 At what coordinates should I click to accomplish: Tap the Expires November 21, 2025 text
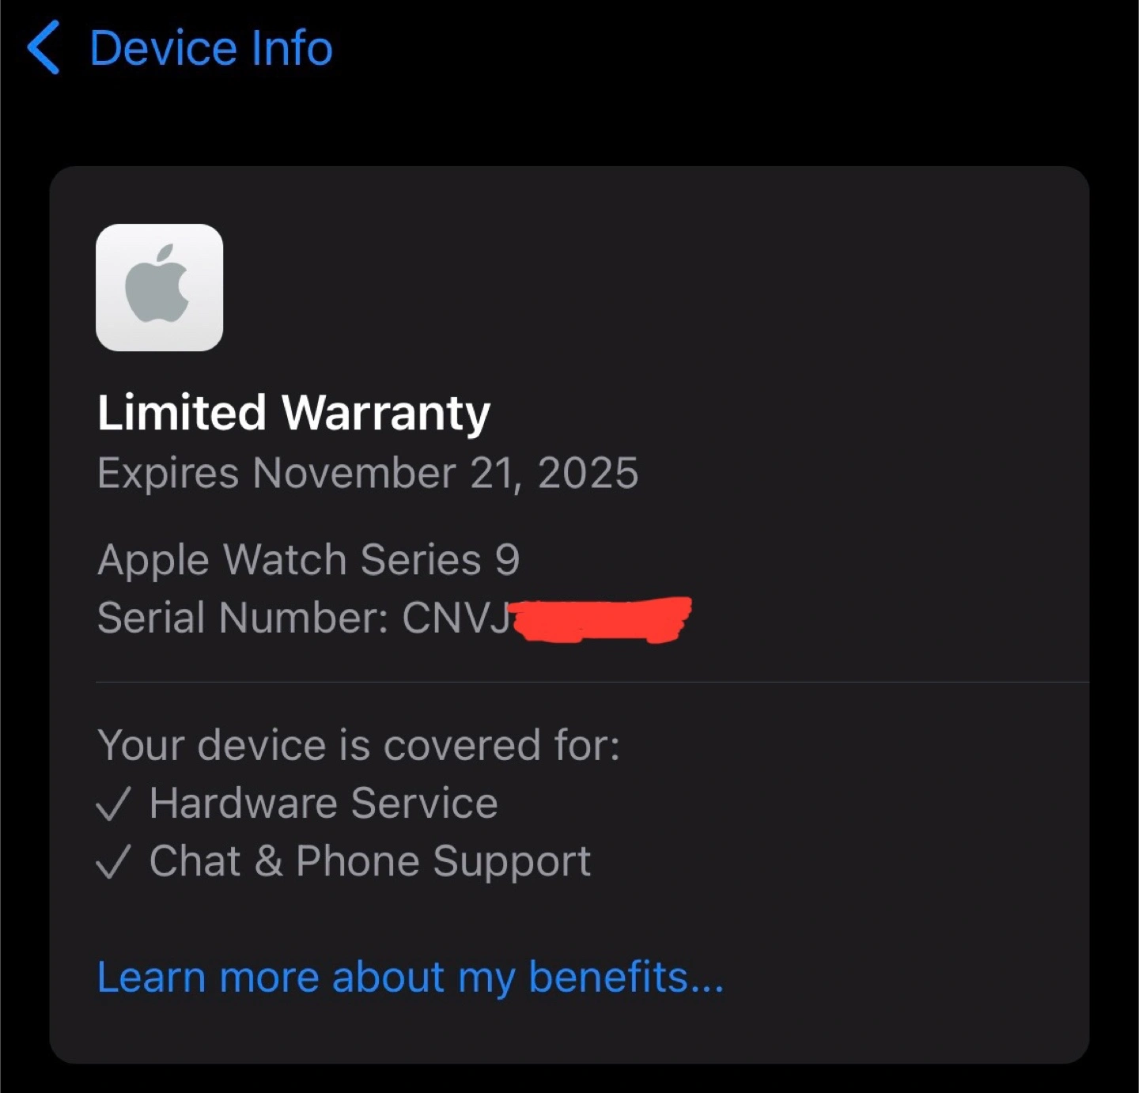[368, 473]
